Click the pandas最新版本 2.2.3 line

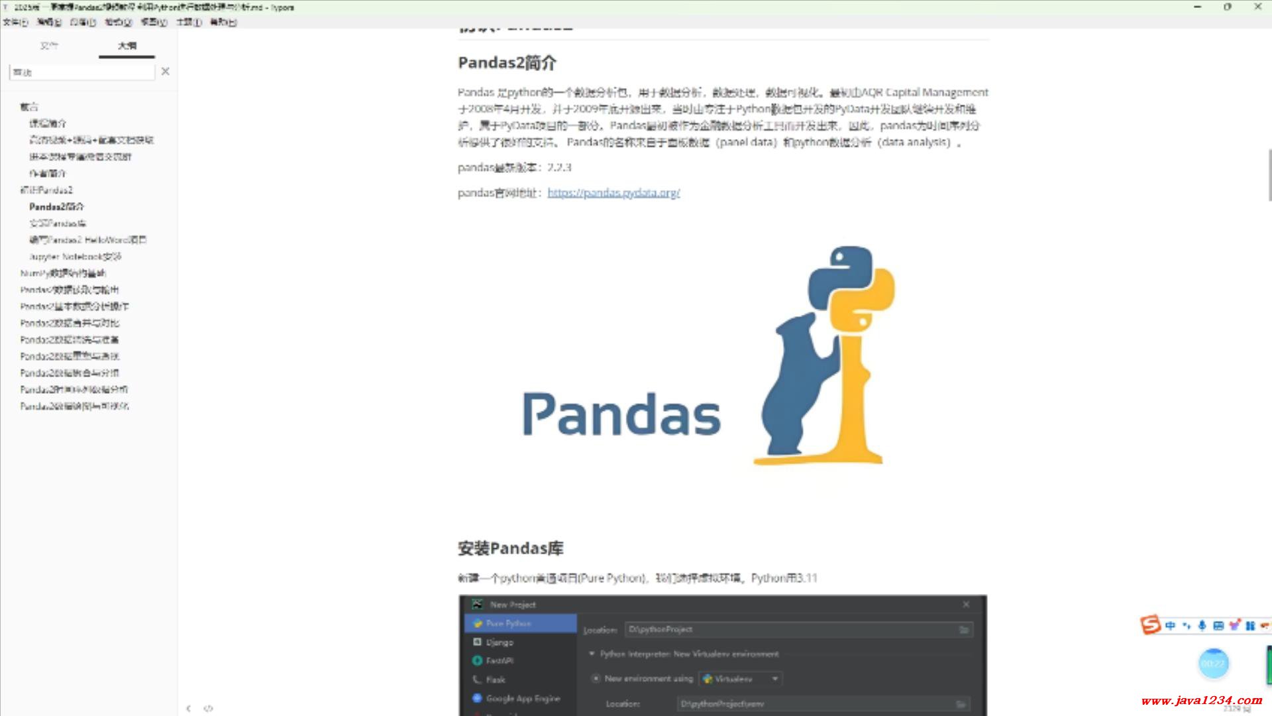tap(514, 167)
